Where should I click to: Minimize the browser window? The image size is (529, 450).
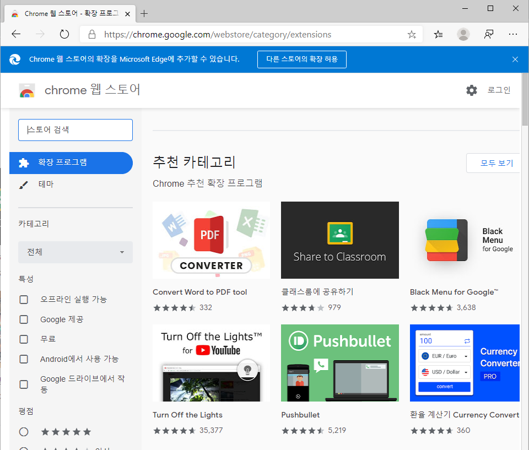pos(465,8)
